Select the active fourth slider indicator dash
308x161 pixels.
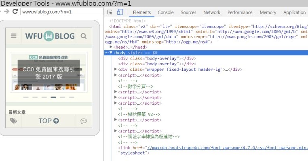point(53,97)
